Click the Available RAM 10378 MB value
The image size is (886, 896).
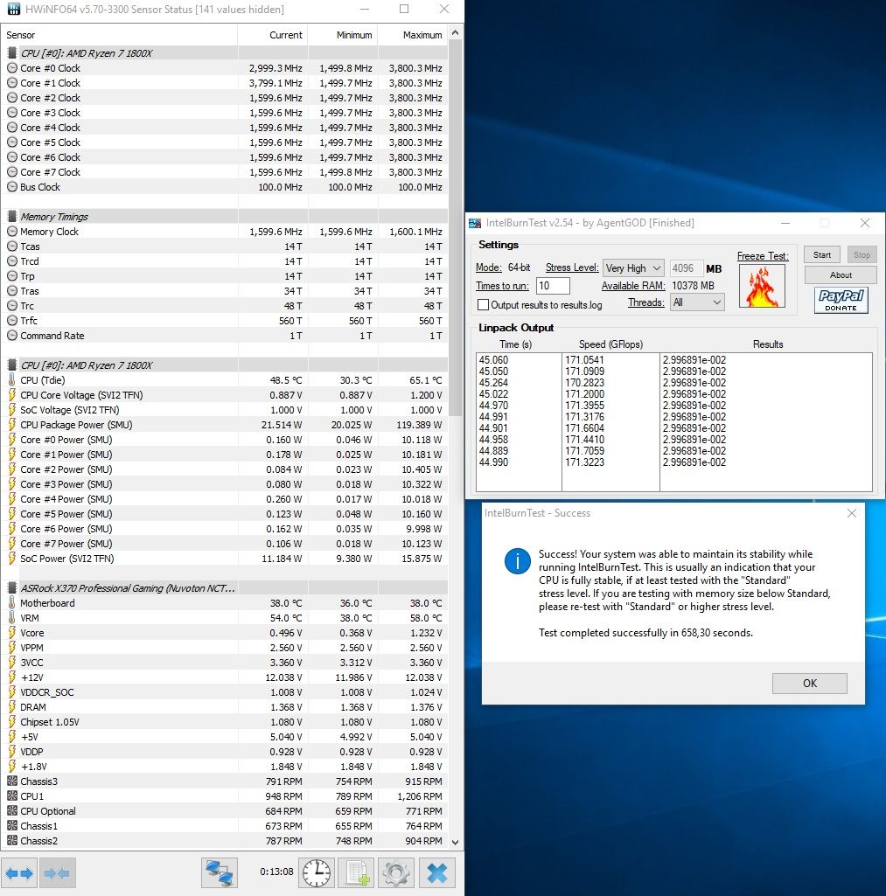pos(693,286)
